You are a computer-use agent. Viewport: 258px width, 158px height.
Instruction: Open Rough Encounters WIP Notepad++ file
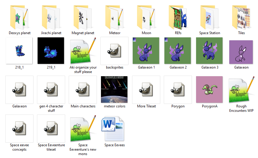tap(241, 90)
